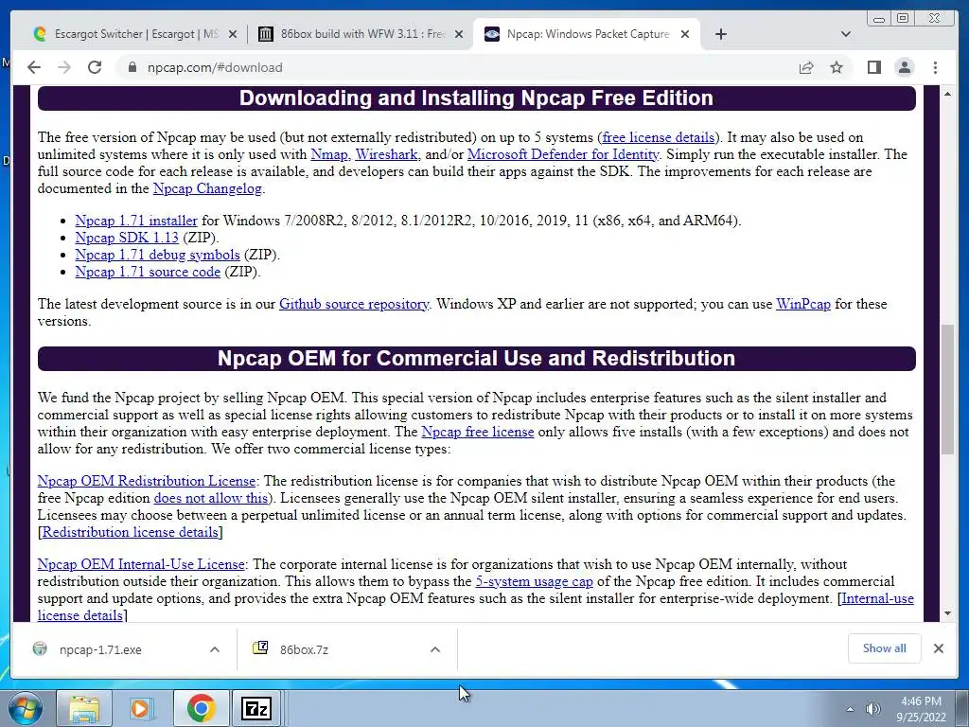
Task: Click Show all downloads
Action: (x=885, y=648)
